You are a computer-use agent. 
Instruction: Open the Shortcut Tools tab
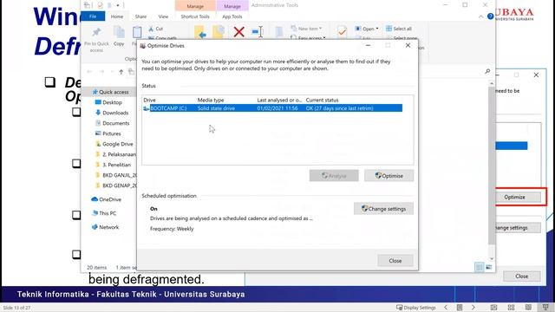click(195, 16)
